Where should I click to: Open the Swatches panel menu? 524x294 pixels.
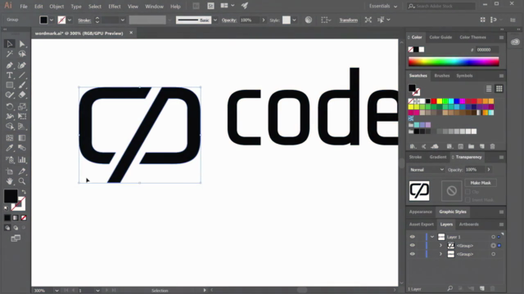tap(501, 76)
